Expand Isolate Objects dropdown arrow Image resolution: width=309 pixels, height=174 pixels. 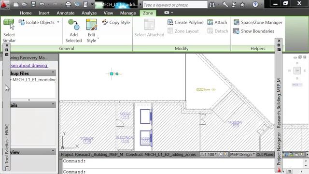(58, 22)
